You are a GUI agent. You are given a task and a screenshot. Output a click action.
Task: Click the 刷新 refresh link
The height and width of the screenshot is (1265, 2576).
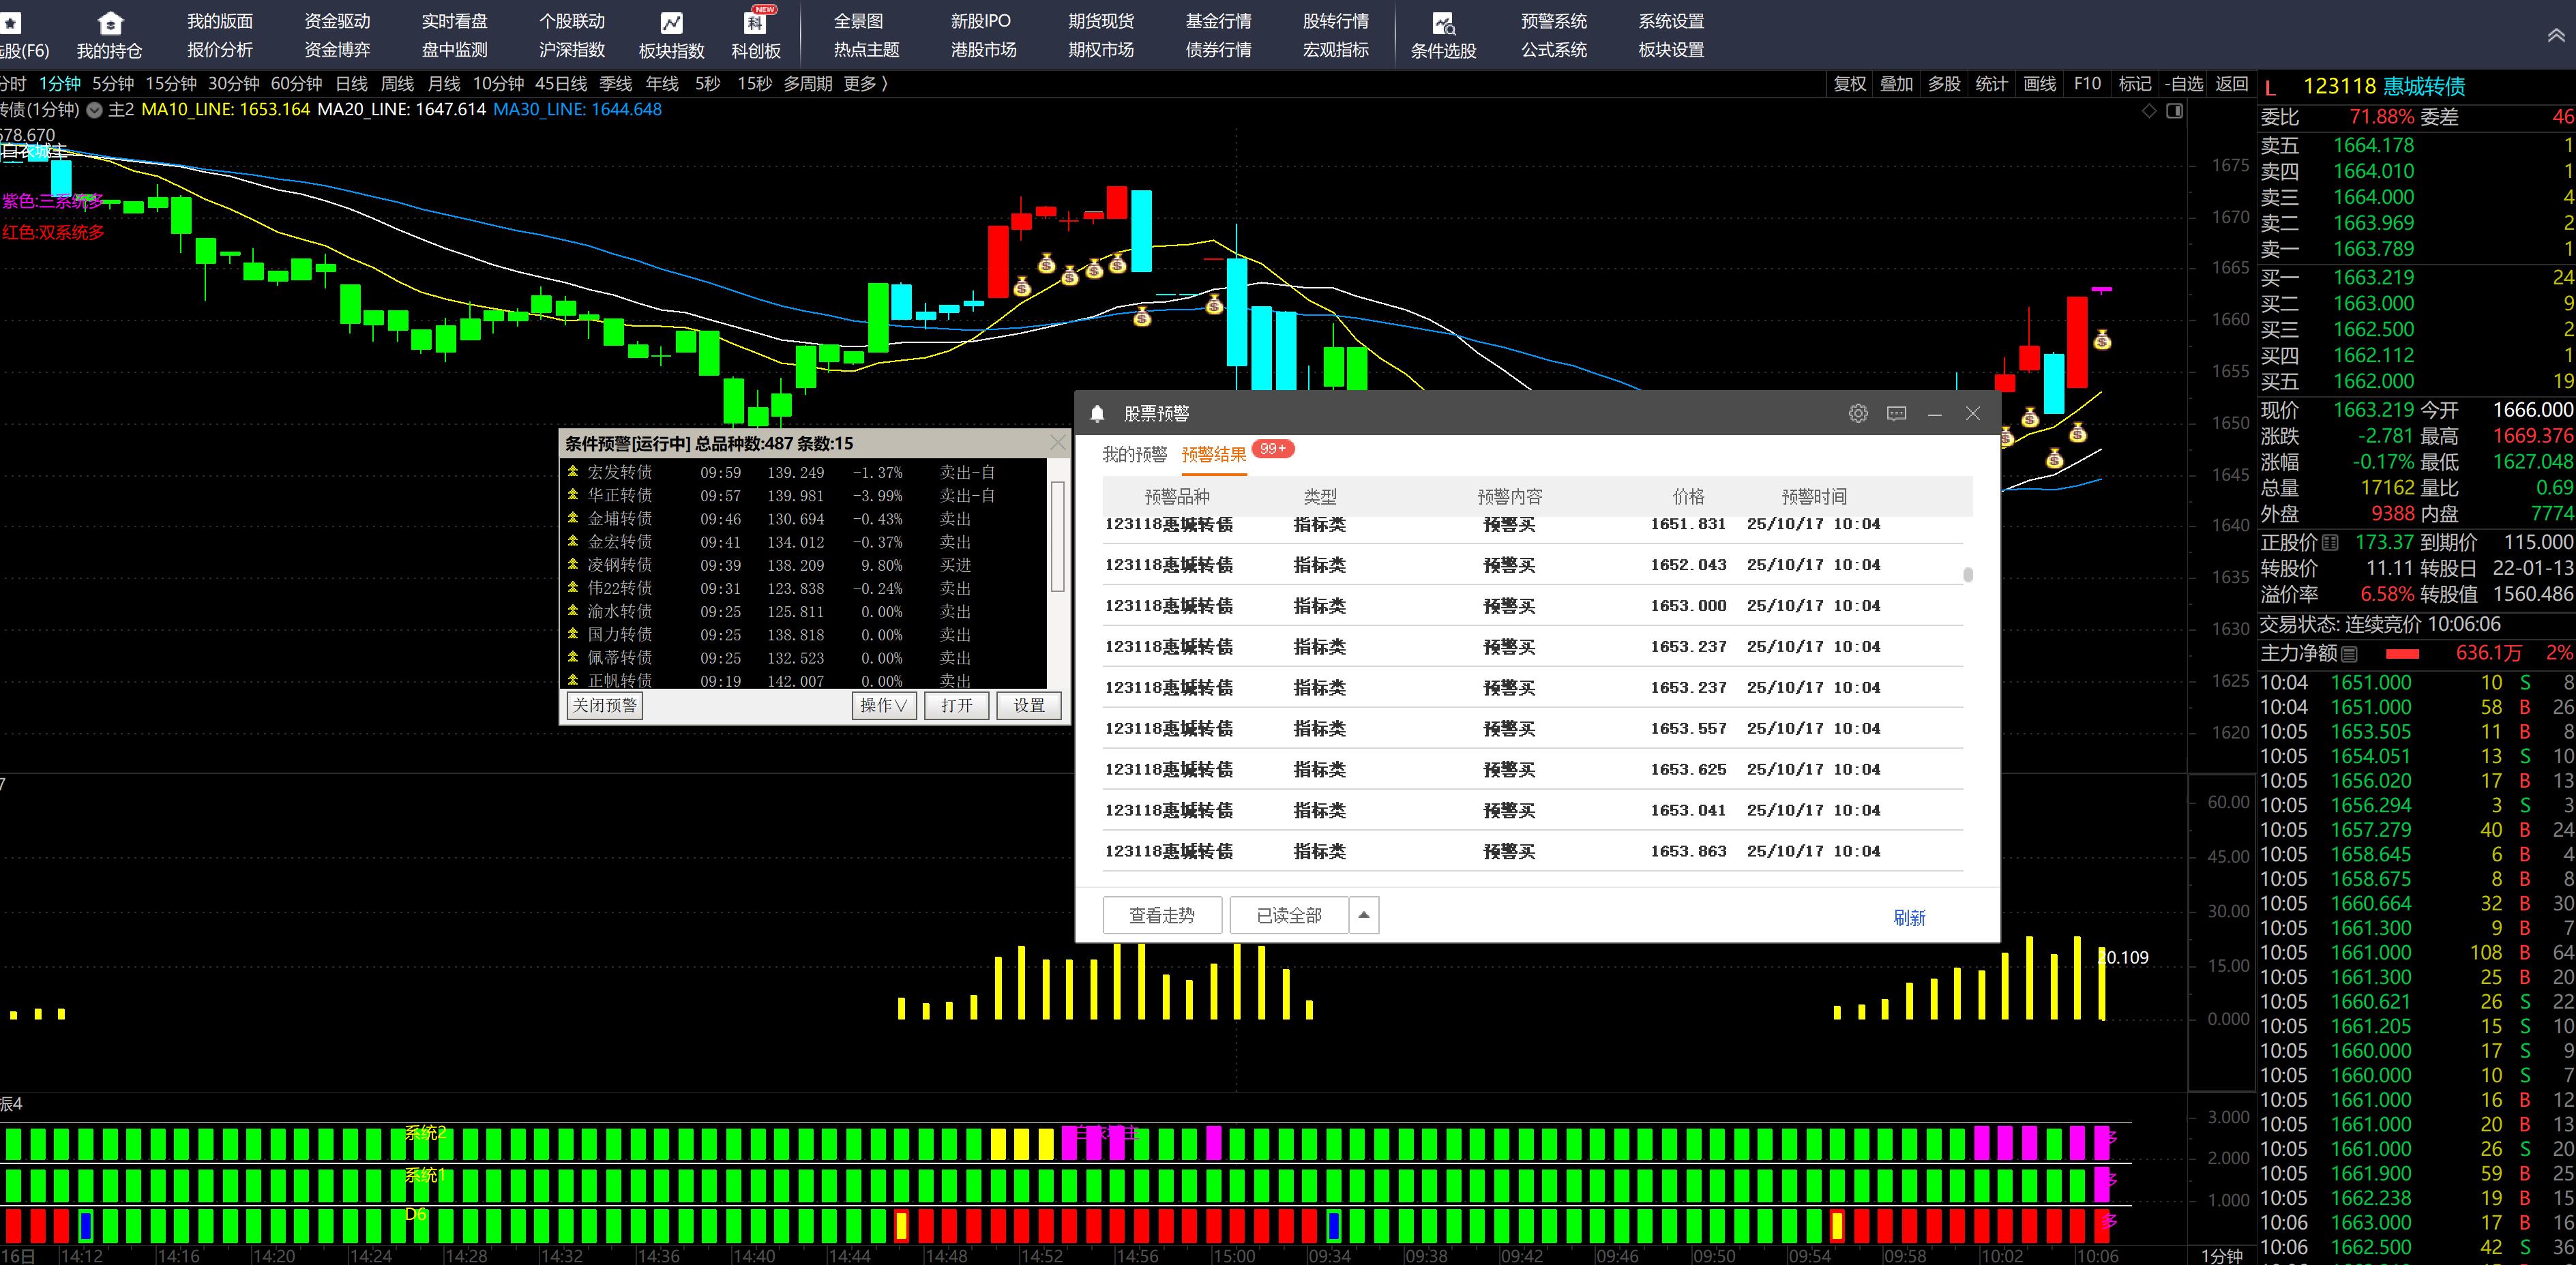1909,917
